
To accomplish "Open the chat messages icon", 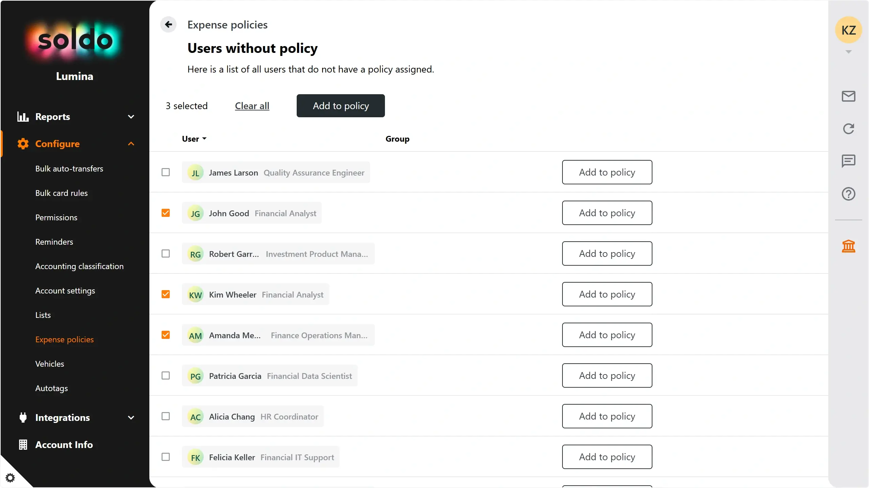I will (x=848, y=161).
